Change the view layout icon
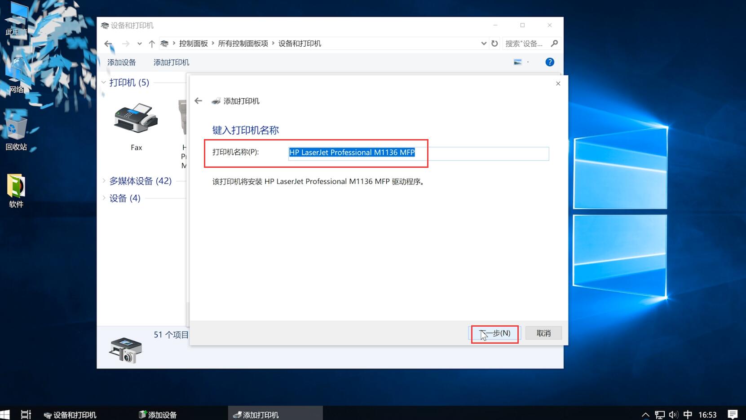The height and width of the screenshot is (420, 746). pyautogui.click(x=518, y=62)
